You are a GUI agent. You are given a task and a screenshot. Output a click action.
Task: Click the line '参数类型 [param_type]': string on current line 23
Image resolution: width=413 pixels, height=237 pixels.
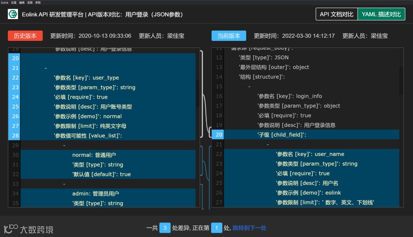[317, 164]
